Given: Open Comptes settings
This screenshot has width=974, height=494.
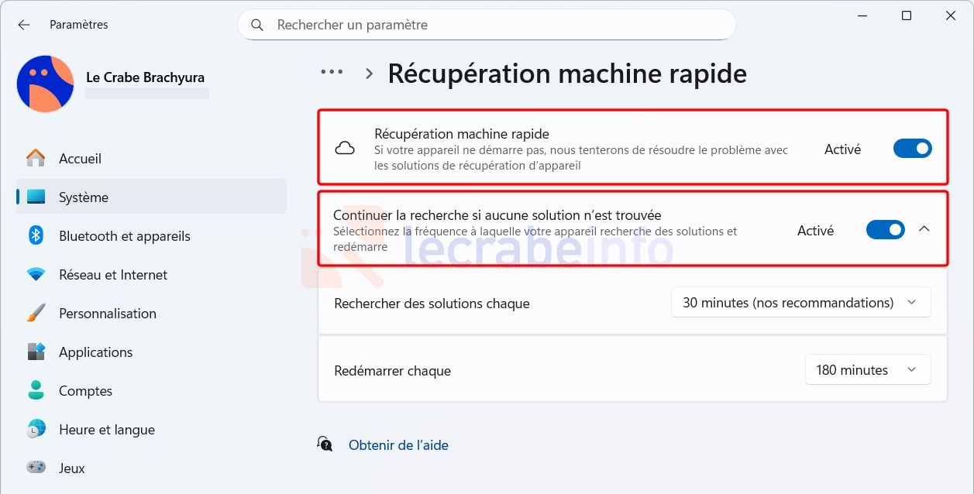Looking at the screenshot, I should point(151,390).
